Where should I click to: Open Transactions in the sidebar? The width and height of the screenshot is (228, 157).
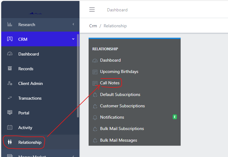pos(40,98)
